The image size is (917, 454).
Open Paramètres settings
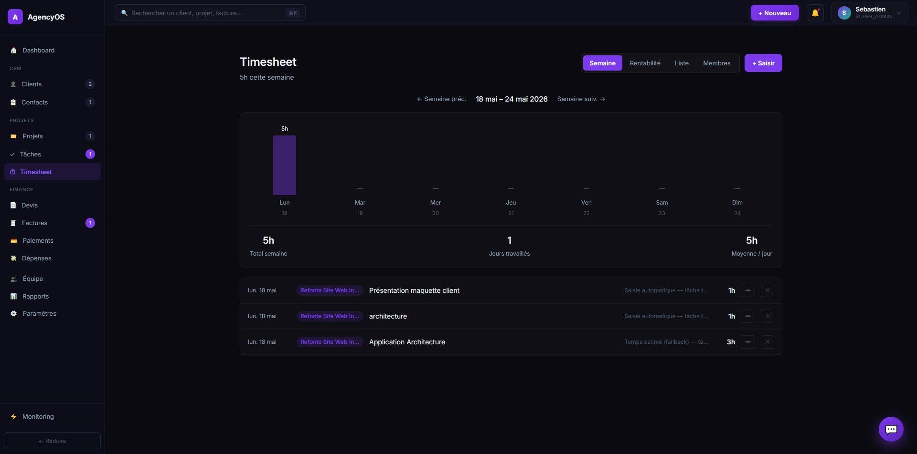52,313
